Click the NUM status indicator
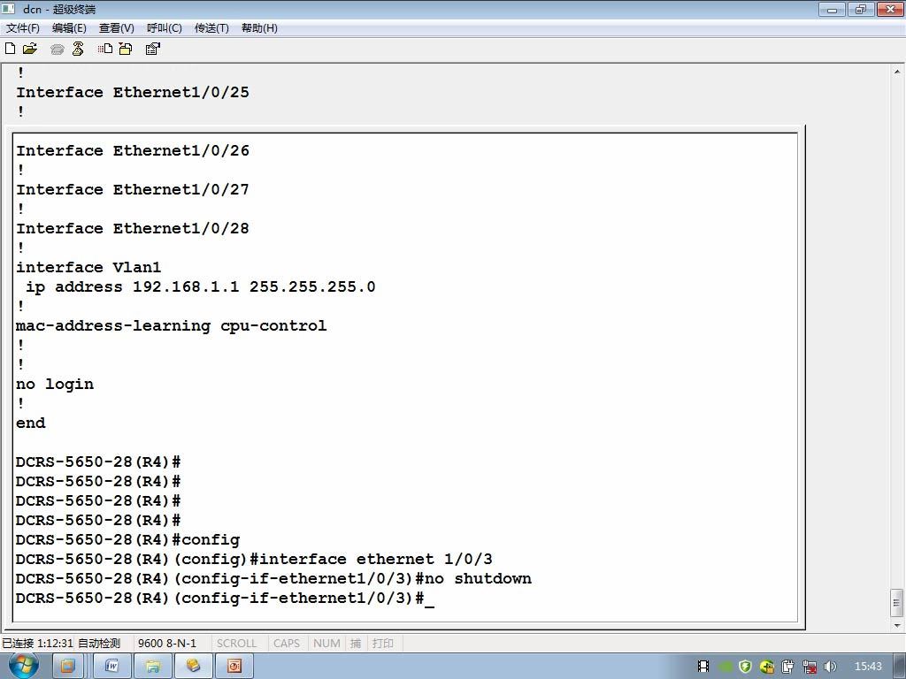 pyautogui.click(x=326, y=644)
